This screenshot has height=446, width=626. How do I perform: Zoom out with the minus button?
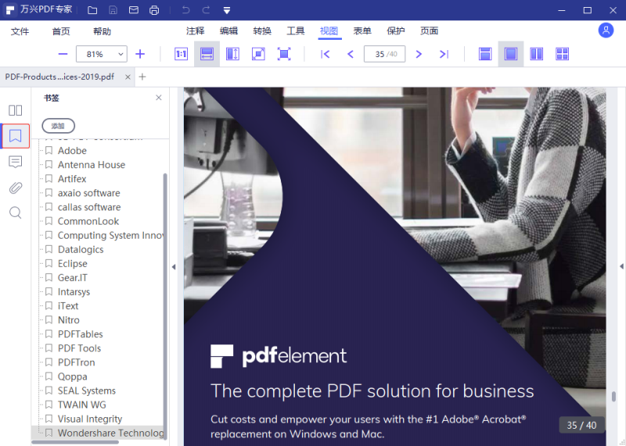click(x=63, y=54)
